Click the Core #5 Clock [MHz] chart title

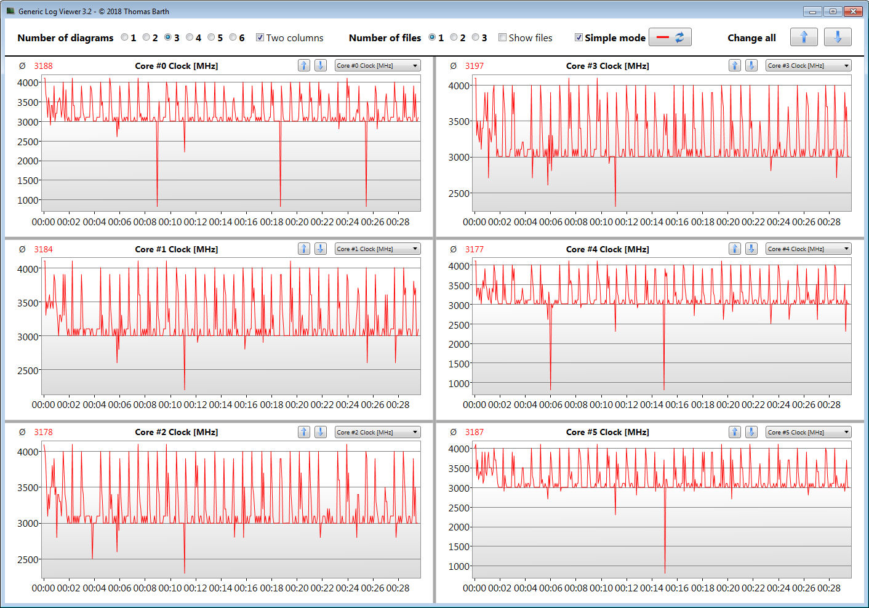click(x=607, y=432)
